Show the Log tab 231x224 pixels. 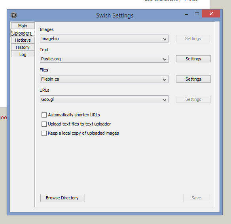click(x=23, y=54)
